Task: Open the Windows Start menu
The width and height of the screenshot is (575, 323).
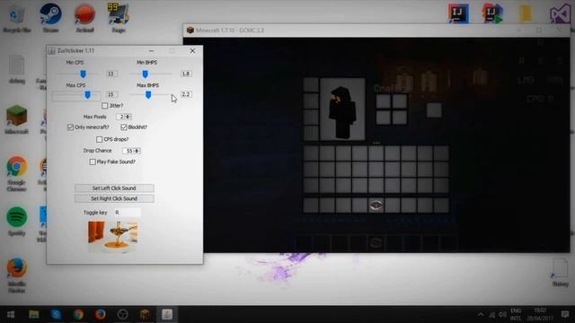Action: (11, 314)
